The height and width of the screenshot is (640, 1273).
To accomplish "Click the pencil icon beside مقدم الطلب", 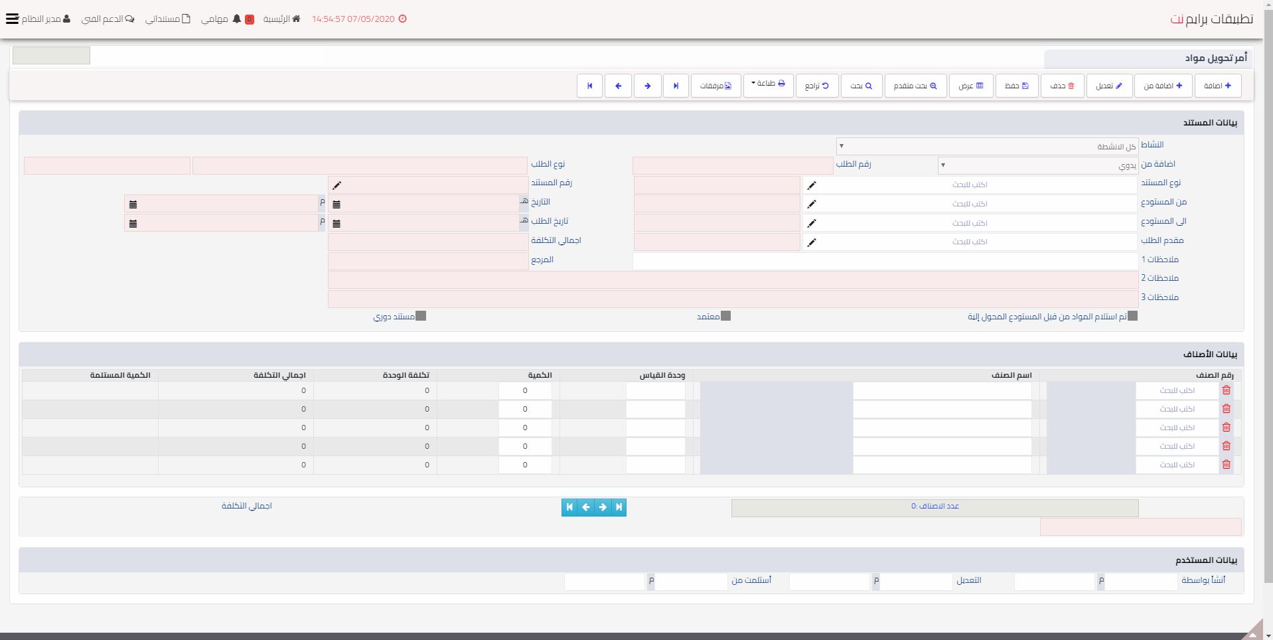I will pyautogui.click(x=811, y=243).
